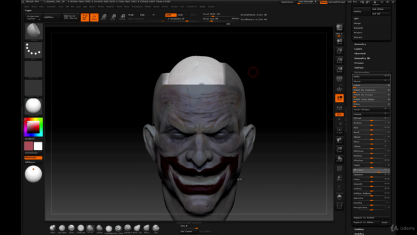The image size is (417, 235).
Task: Toggle PolyF polyframe display icon
Action: pyautogui.click(x=339, y=168)
